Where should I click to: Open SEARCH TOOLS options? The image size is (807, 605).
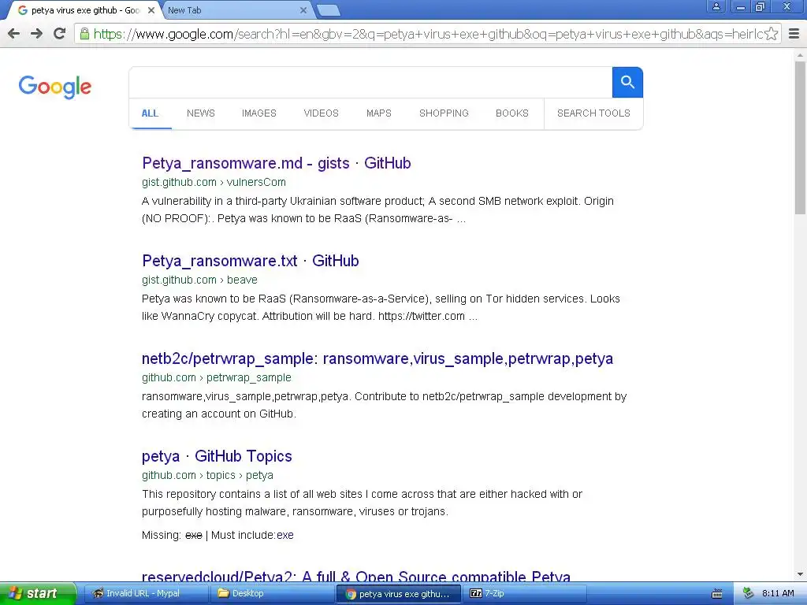coord(593,113)
